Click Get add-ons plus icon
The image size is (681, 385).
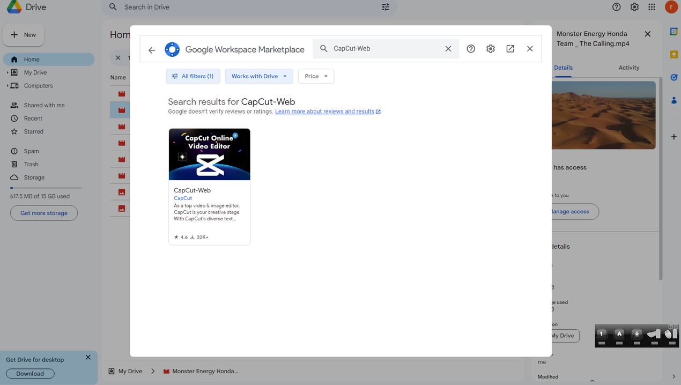point(674,137)
